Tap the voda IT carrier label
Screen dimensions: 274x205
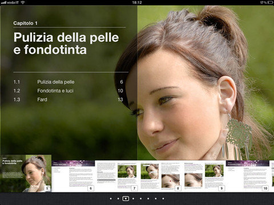(13, 2)
